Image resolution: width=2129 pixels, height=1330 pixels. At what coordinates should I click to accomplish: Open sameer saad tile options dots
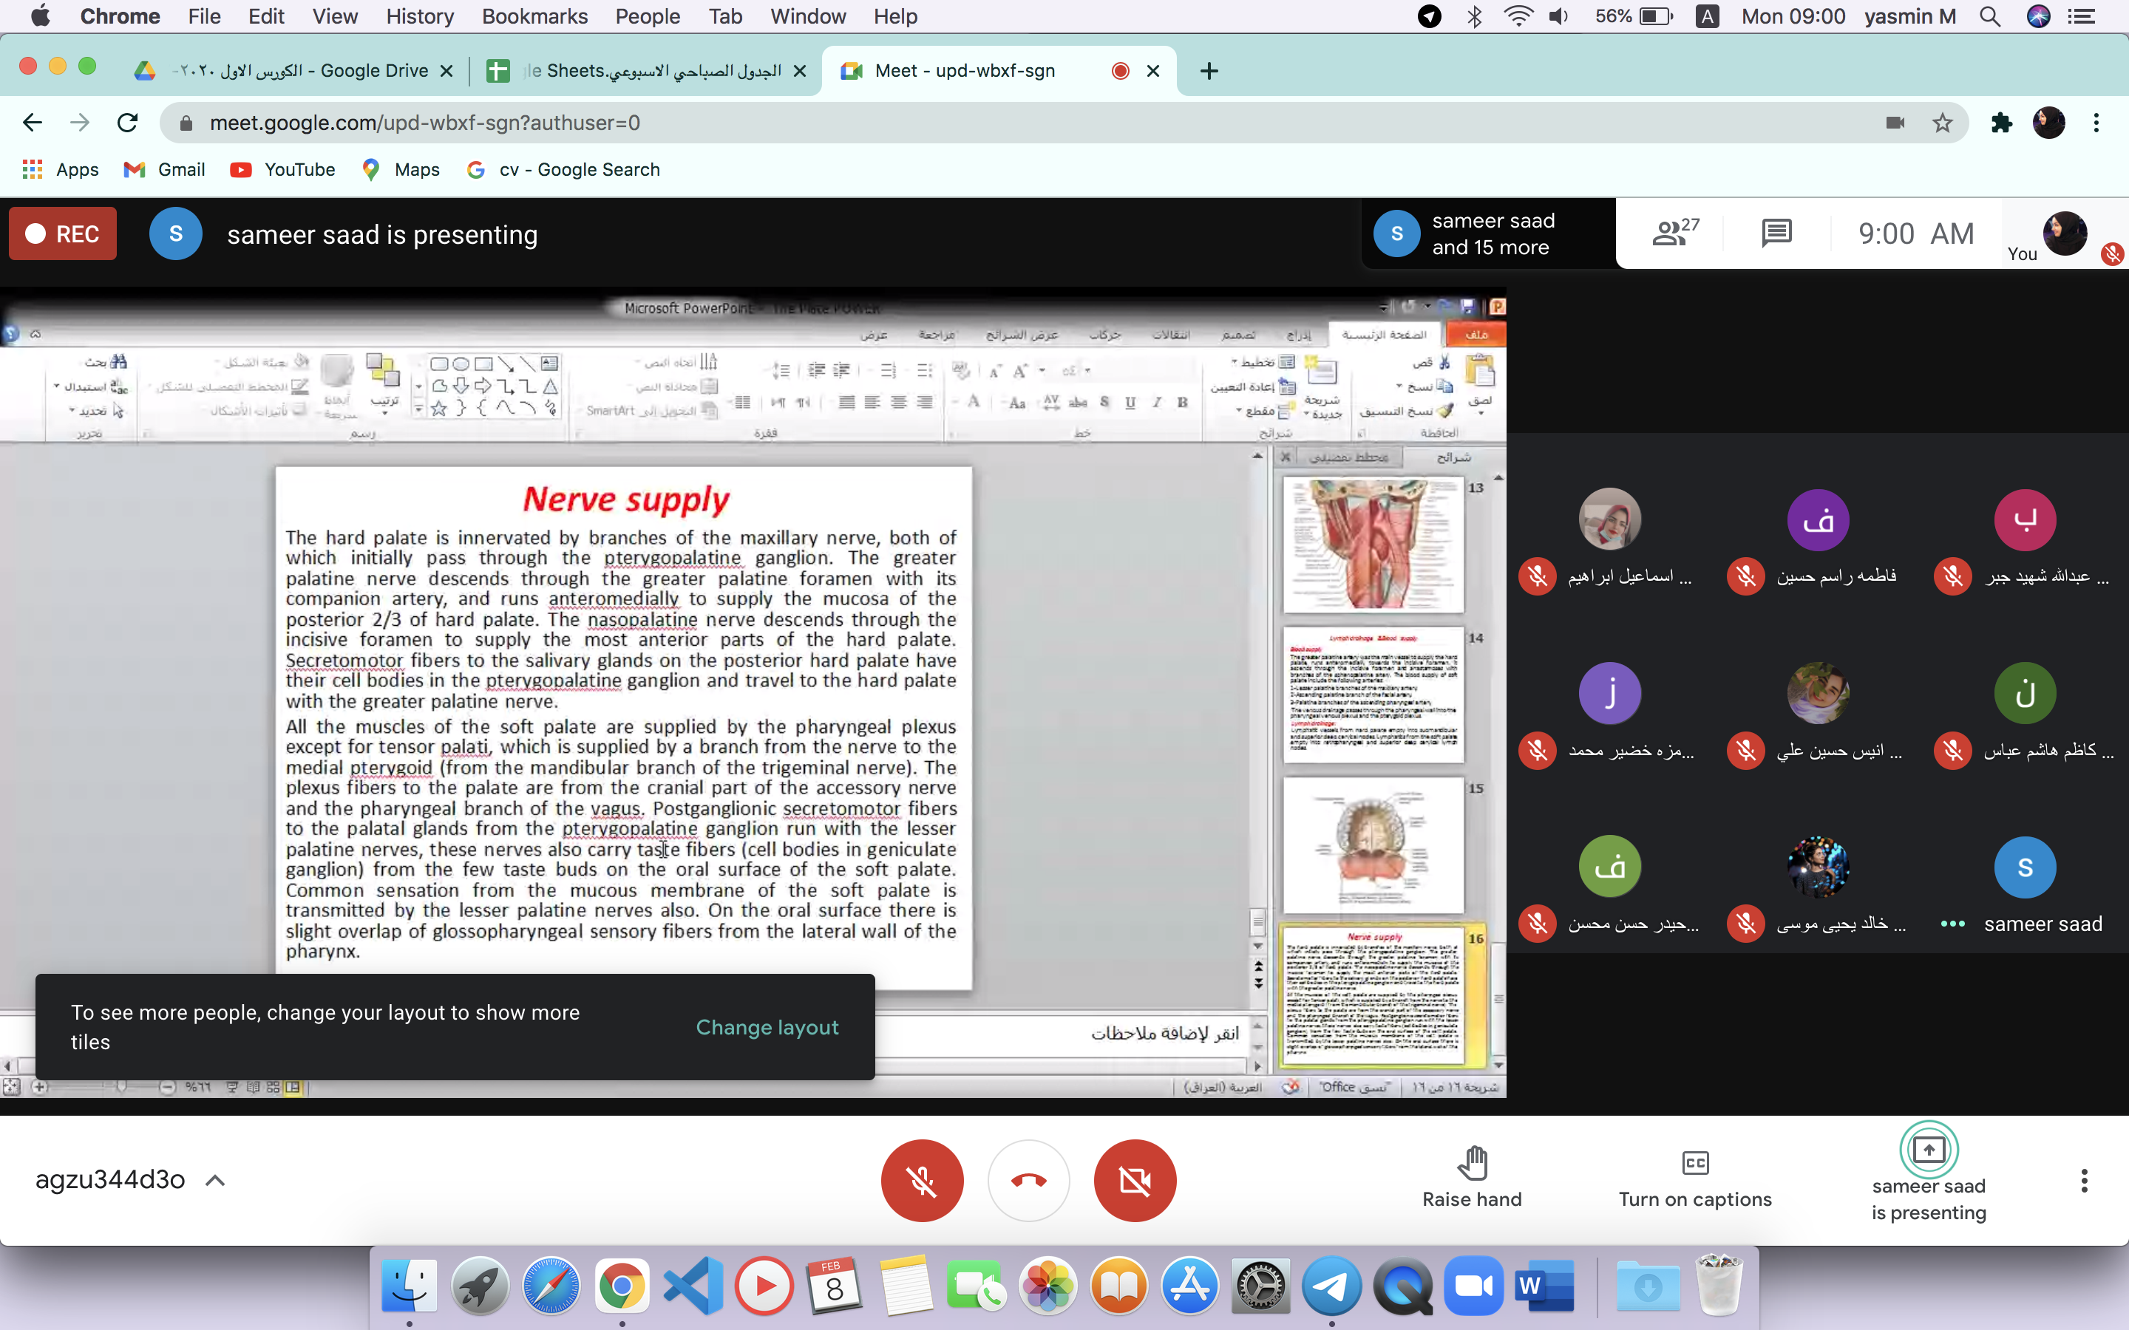pos(1952,924)
